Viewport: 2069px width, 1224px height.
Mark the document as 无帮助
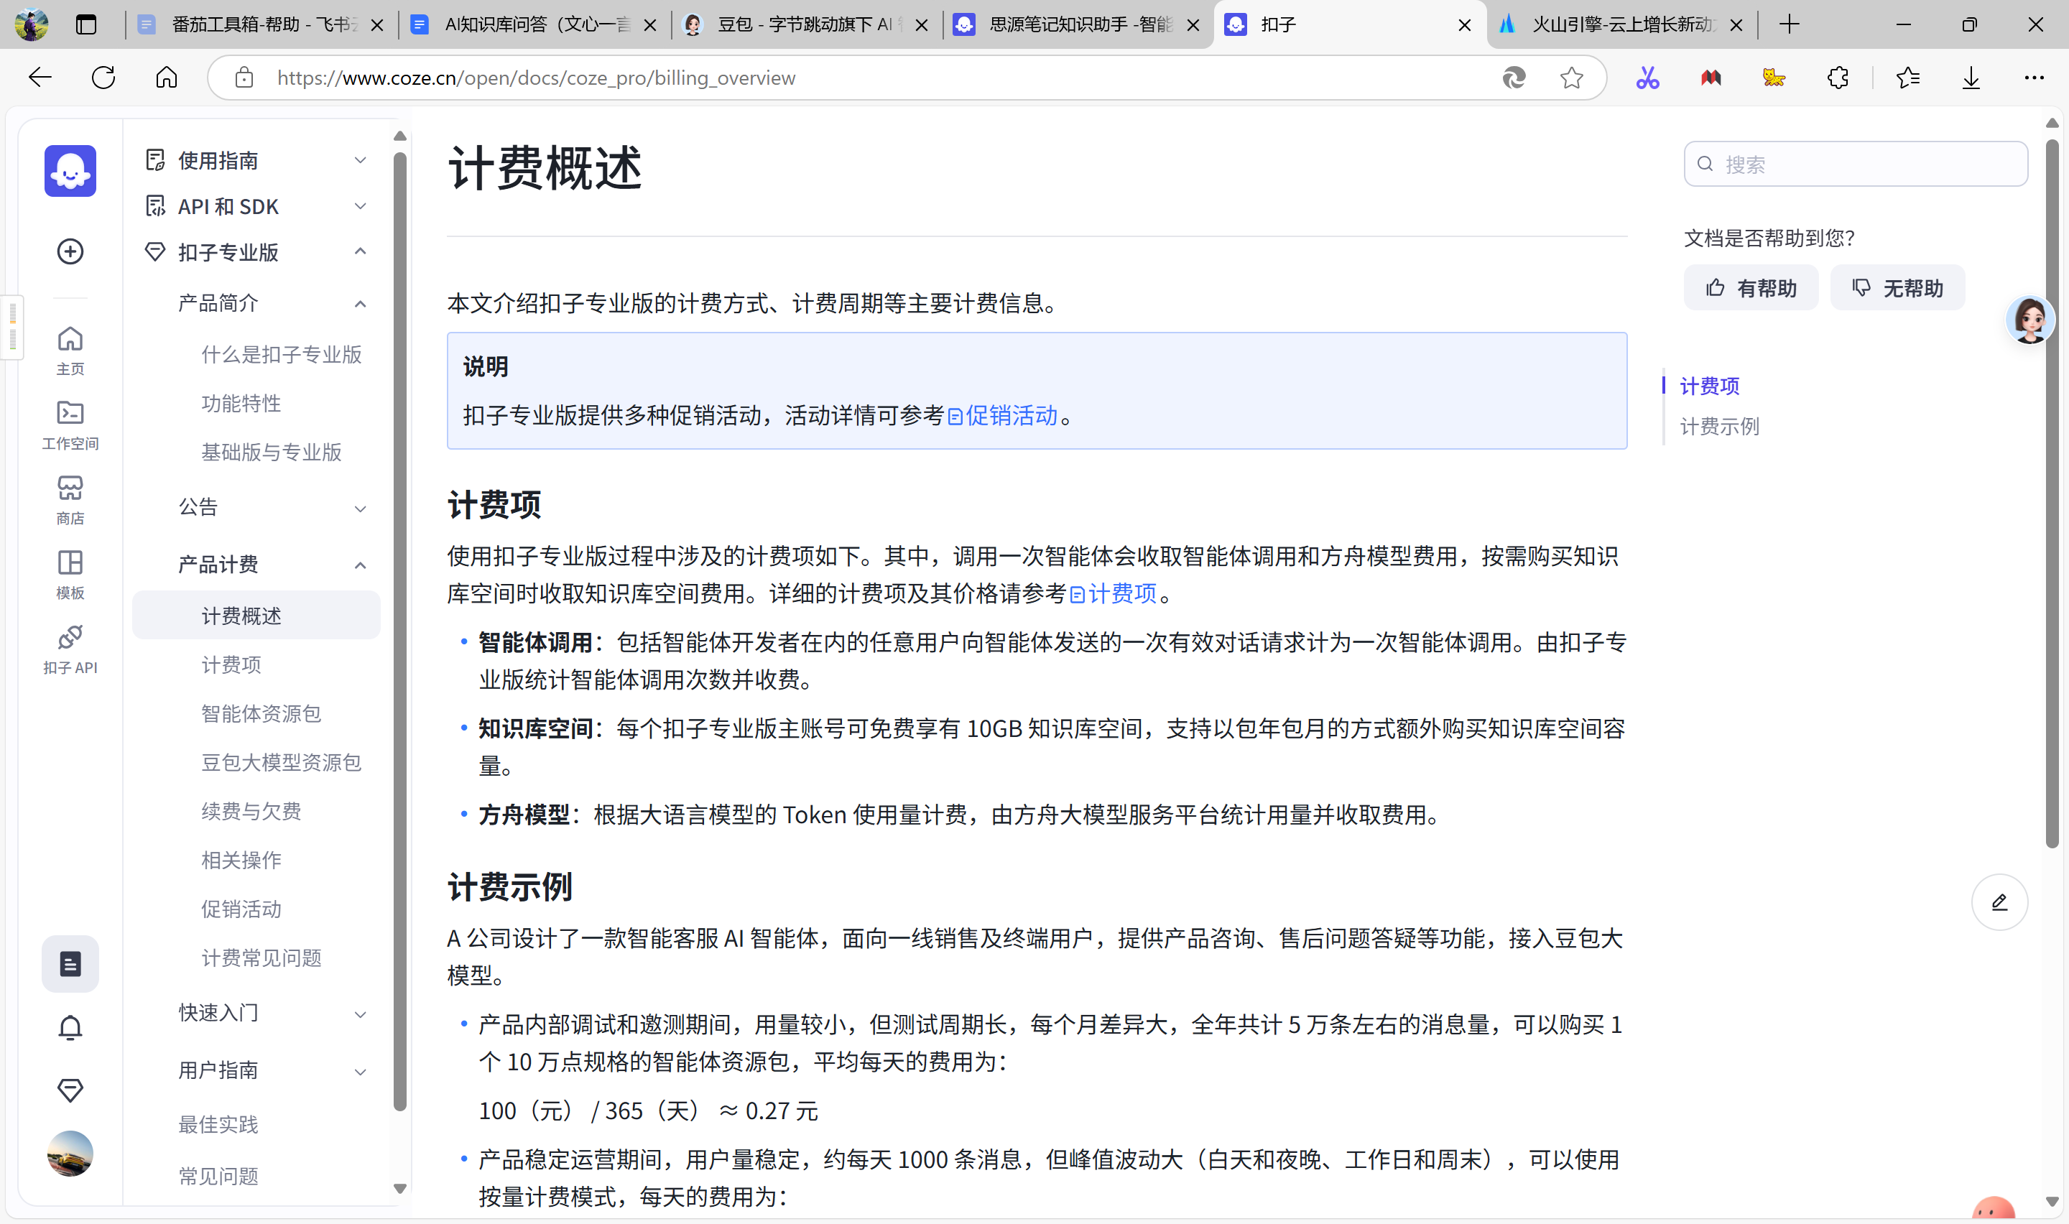[x=1897, y=288]
